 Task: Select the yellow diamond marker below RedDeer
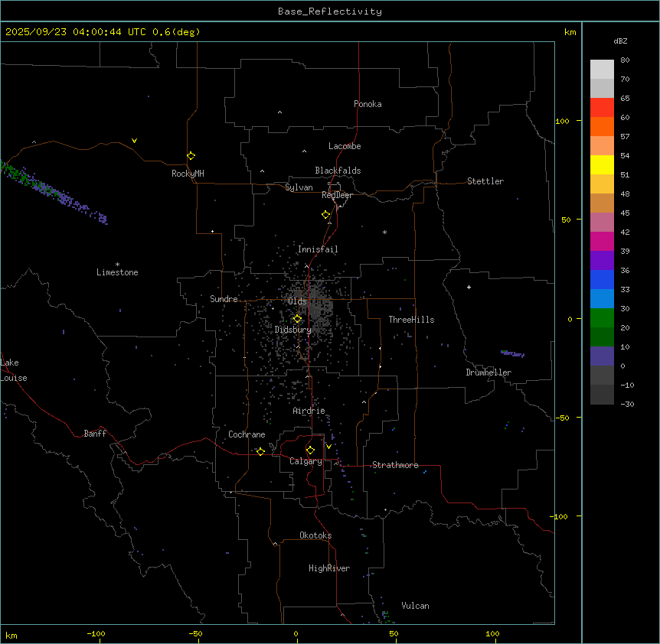click(326, 214)
